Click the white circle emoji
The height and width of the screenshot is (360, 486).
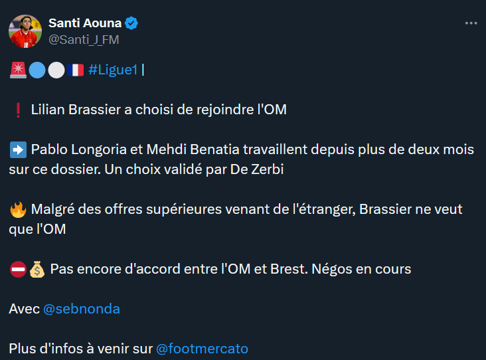coord(56,70)
